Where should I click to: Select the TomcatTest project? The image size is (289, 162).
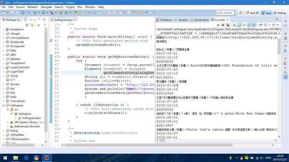(x=17, y=101)
